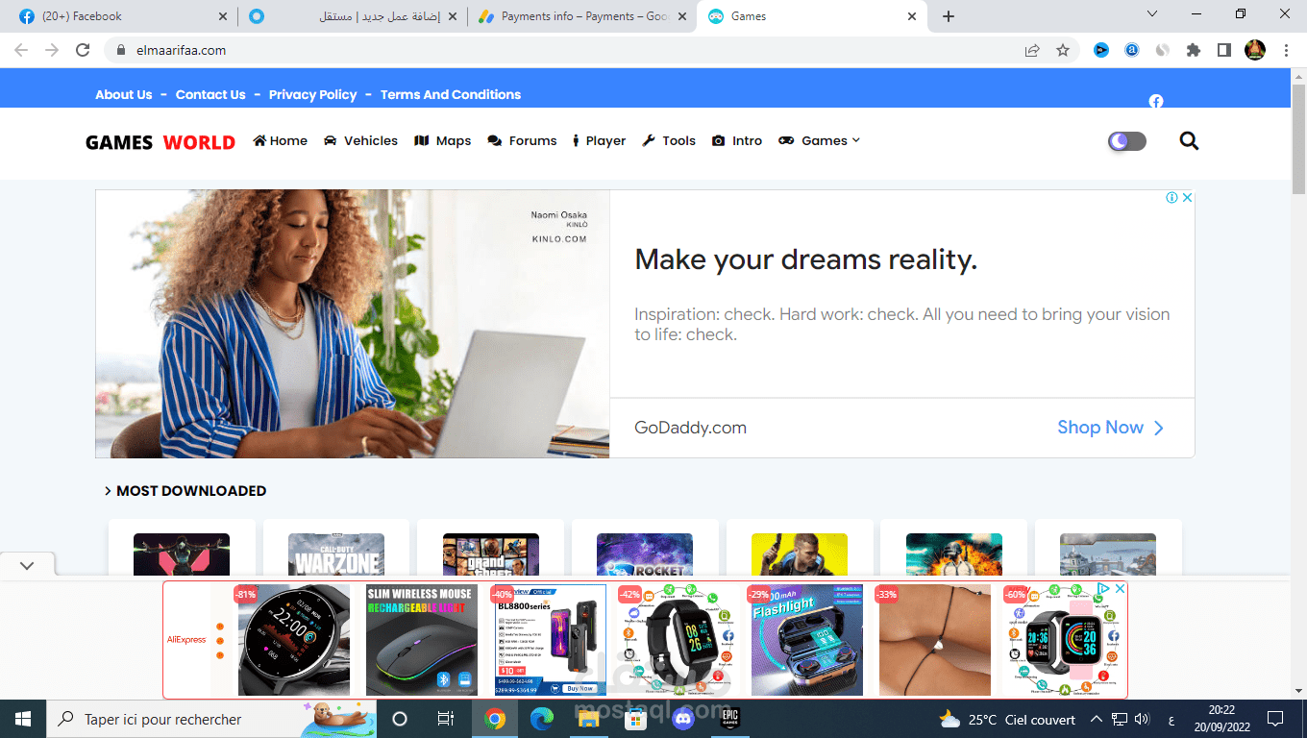Toggle the browser side panel
The height and width of the screenshot is (738, 1307).
point(1224,50)
